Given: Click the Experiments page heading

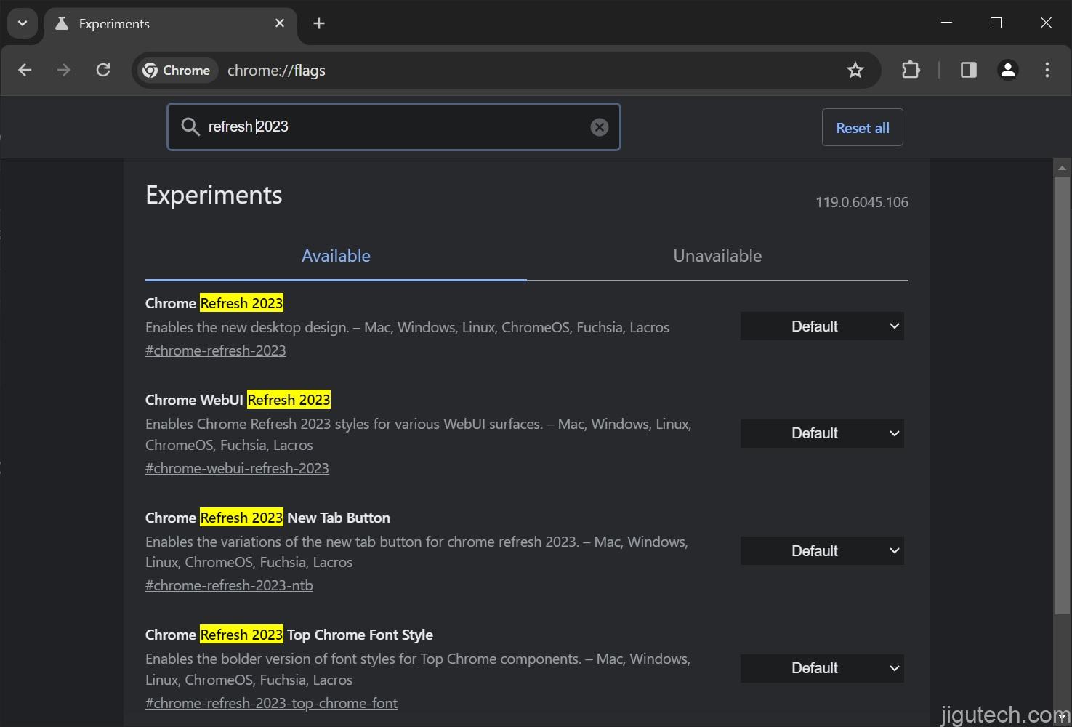Looking at the screenshot, I should tap(214, 195).
